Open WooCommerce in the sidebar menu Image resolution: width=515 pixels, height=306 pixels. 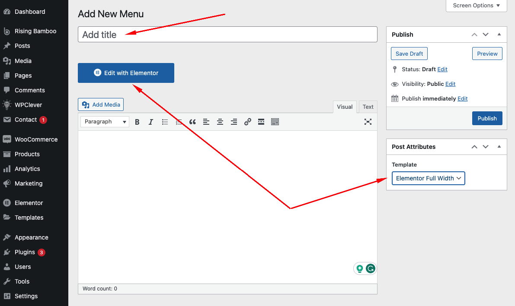click(x=36, y=139)
